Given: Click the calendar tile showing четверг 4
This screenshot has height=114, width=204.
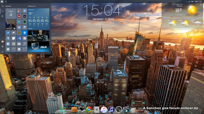Looking at the screenshot, I should (11, 13).
